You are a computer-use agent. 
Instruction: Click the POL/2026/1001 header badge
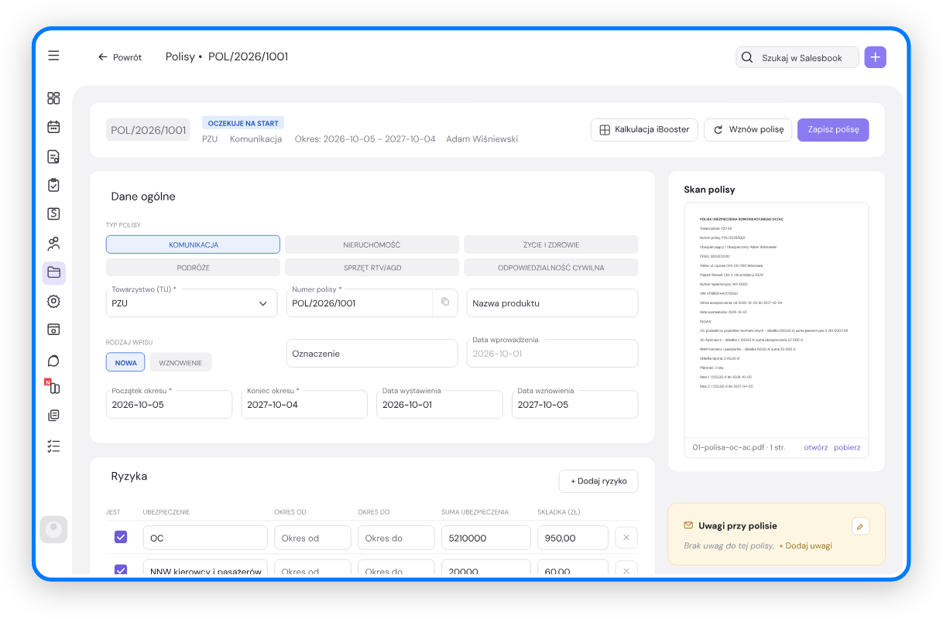point(149,130)
